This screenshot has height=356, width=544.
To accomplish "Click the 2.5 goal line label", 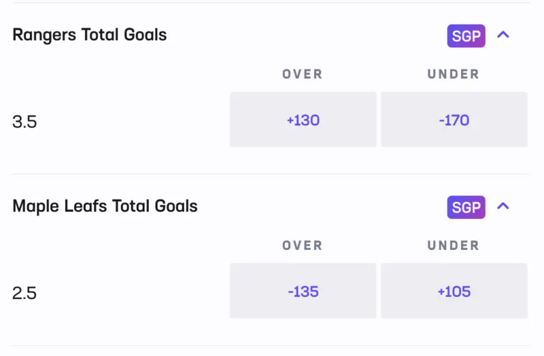I will (x=24, y=293).
